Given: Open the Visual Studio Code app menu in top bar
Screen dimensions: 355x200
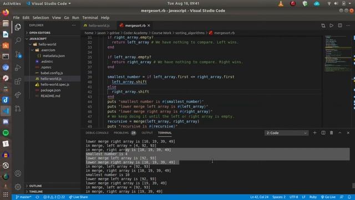Looking at the screenshot, I should pyautogui.click(x=48, y=3).
